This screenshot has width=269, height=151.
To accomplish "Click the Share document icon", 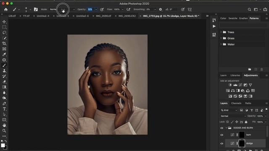I will [265, 9].
